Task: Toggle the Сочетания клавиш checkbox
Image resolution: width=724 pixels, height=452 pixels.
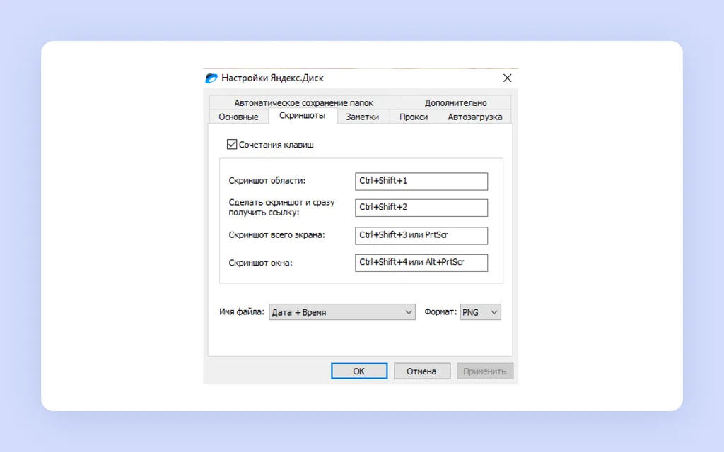Action: (x=232, y=144)
